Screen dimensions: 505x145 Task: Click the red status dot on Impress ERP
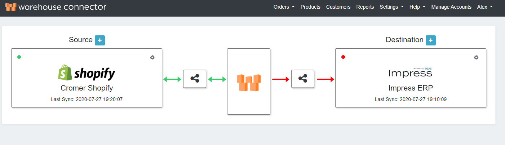point(343,57)
